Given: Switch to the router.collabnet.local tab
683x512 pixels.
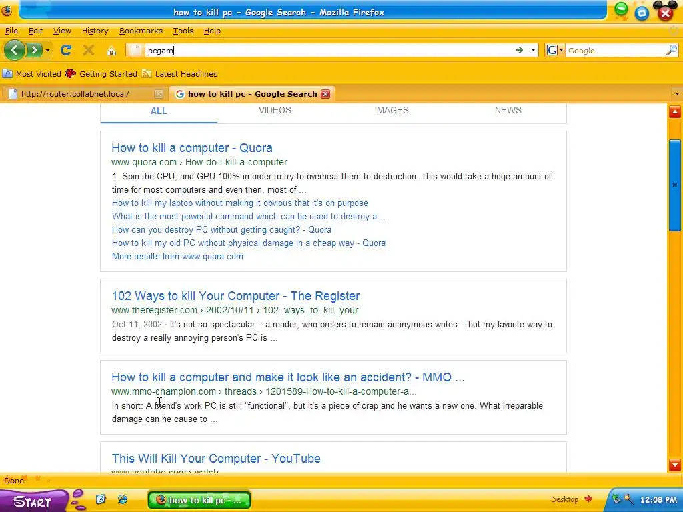Looking at the screenshot, I should [x=75, y=94].
